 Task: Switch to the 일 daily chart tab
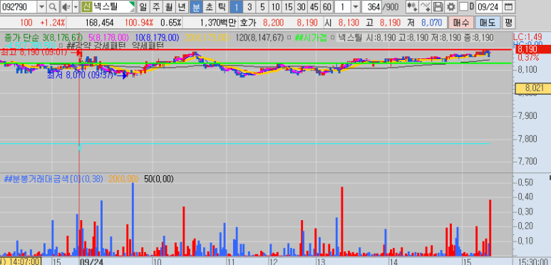[143, 6]
